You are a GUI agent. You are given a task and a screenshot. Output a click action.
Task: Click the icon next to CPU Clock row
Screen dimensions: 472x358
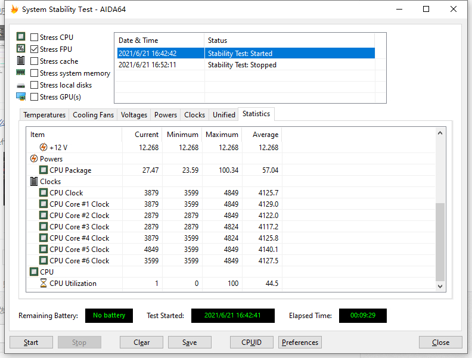[44, 192]
